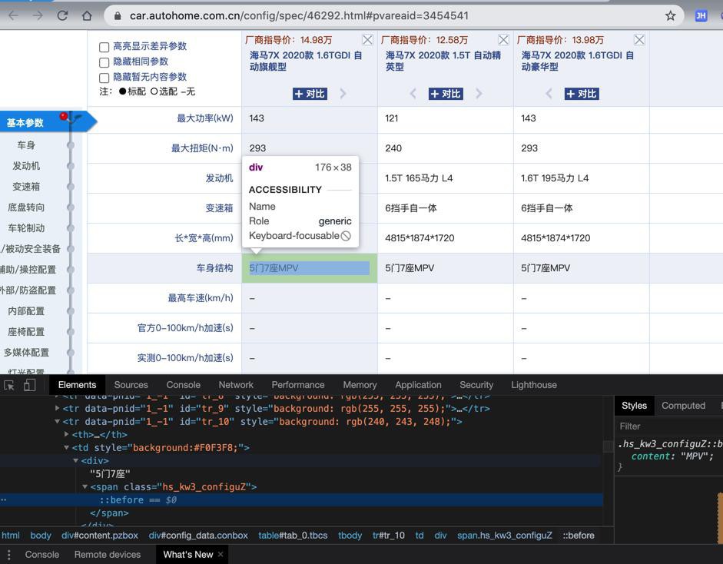Add 豪华型 model to 对比 comparison
723x564 pixels.
coord(582,94)
